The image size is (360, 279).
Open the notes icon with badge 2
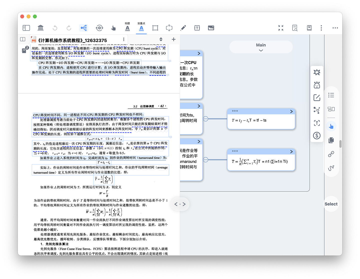click(25, 50)
